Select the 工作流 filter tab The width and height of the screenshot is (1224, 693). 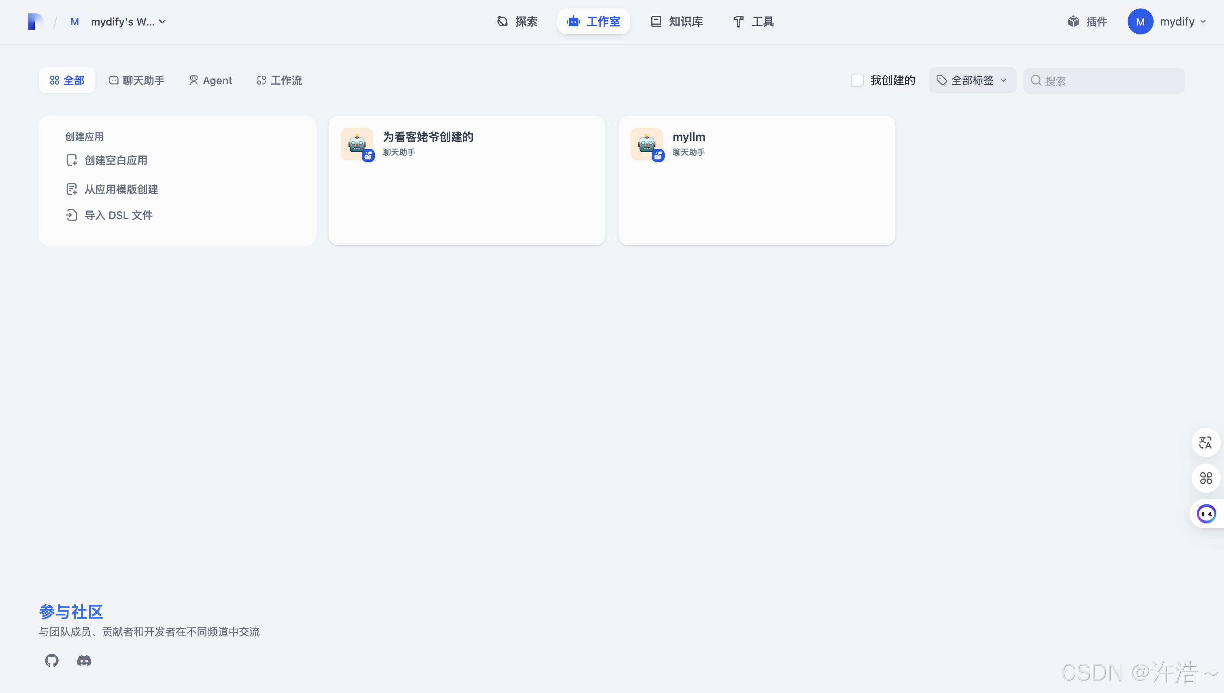click(x=279, y=81)
